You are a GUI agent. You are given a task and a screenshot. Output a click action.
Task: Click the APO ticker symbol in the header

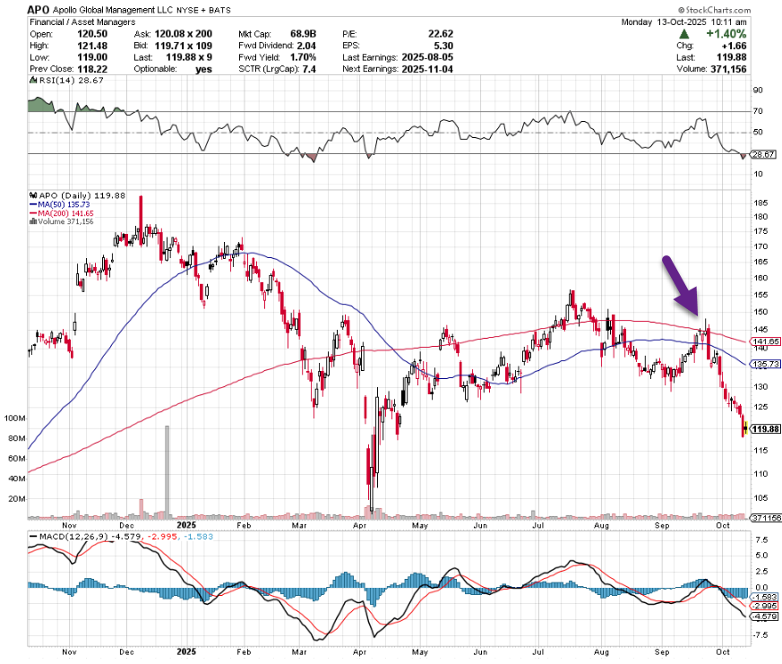pos(38,9)
